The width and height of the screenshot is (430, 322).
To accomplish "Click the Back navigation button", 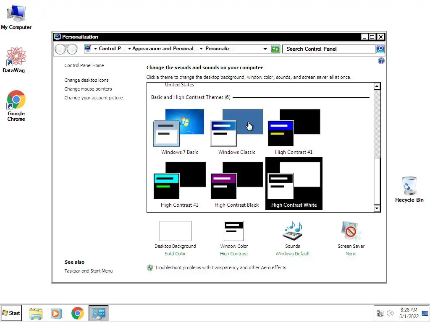I will (x=60, y=49).
